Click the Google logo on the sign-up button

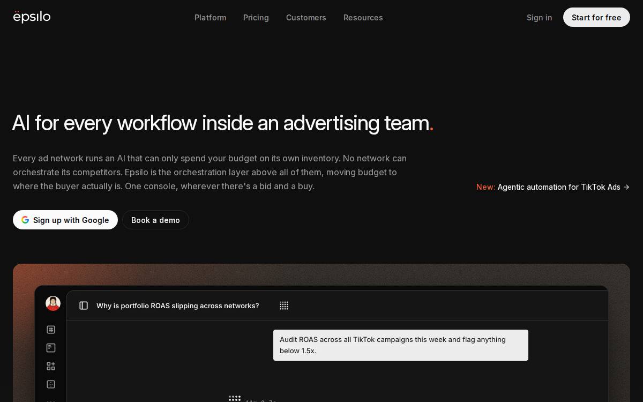(25, 220)
